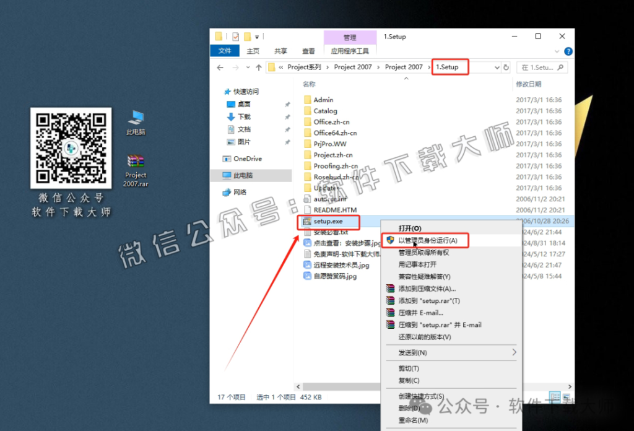This screenshot has width=634, height=431.
Task: Unpin 下载 from Quick access
Action: (287, 116)
